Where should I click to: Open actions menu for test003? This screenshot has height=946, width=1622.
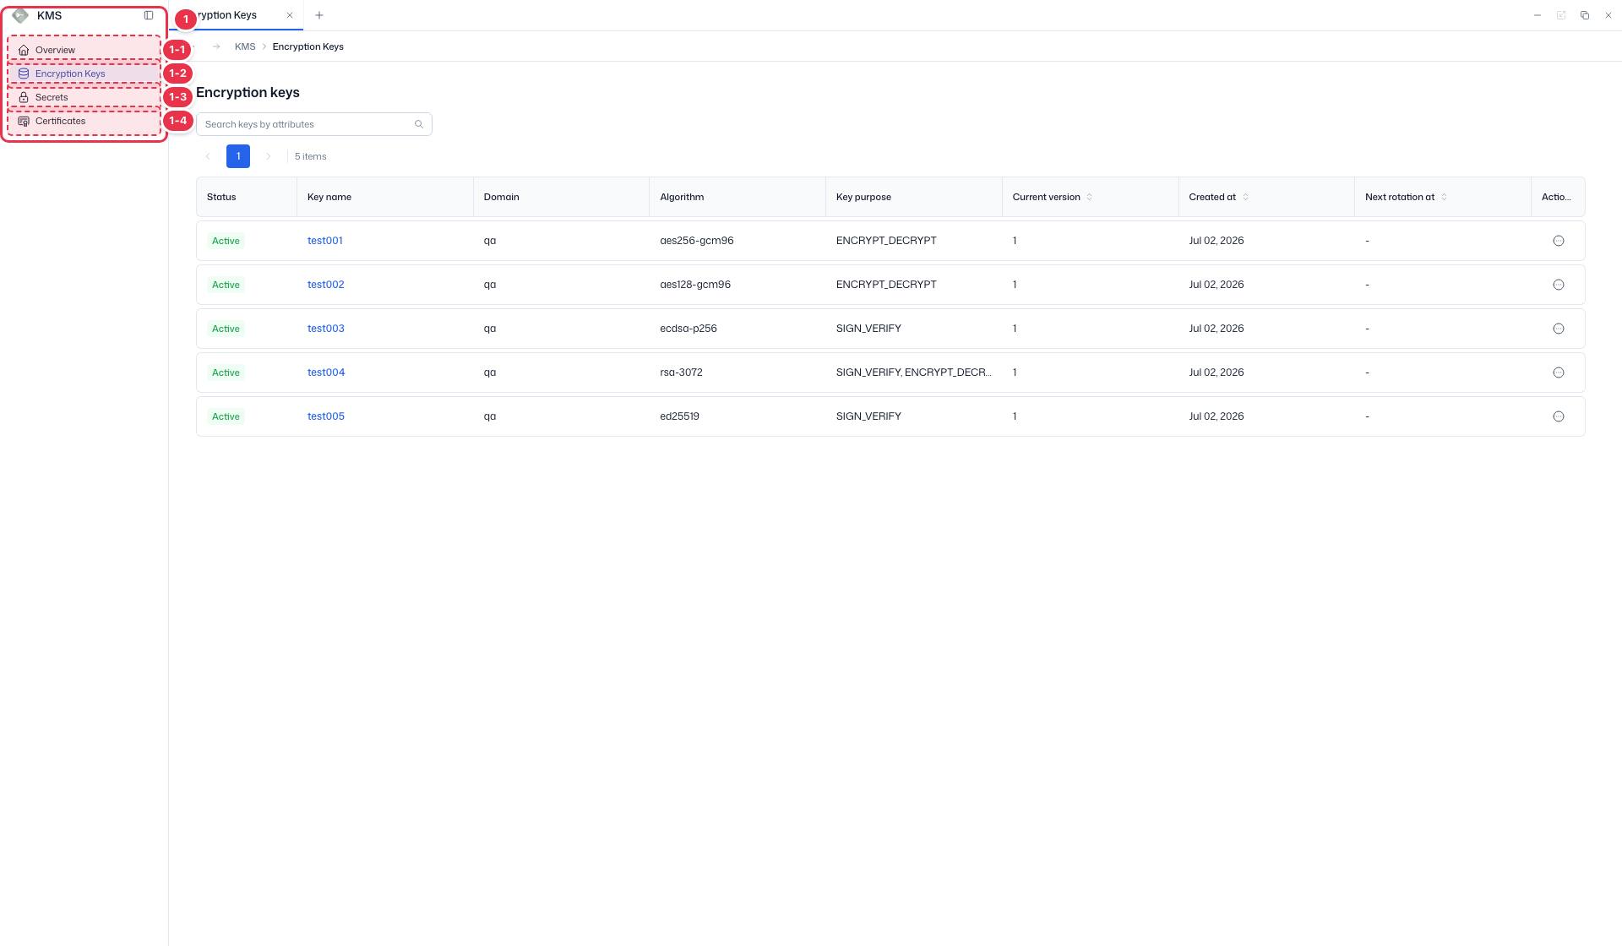(1559, 329)
